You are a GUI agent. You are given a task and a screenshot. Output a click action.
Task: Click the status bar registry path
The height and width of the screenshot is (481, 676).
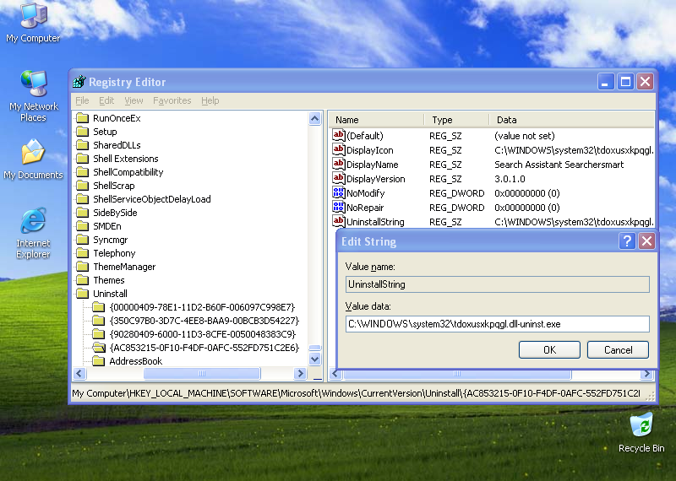point(356,393)
